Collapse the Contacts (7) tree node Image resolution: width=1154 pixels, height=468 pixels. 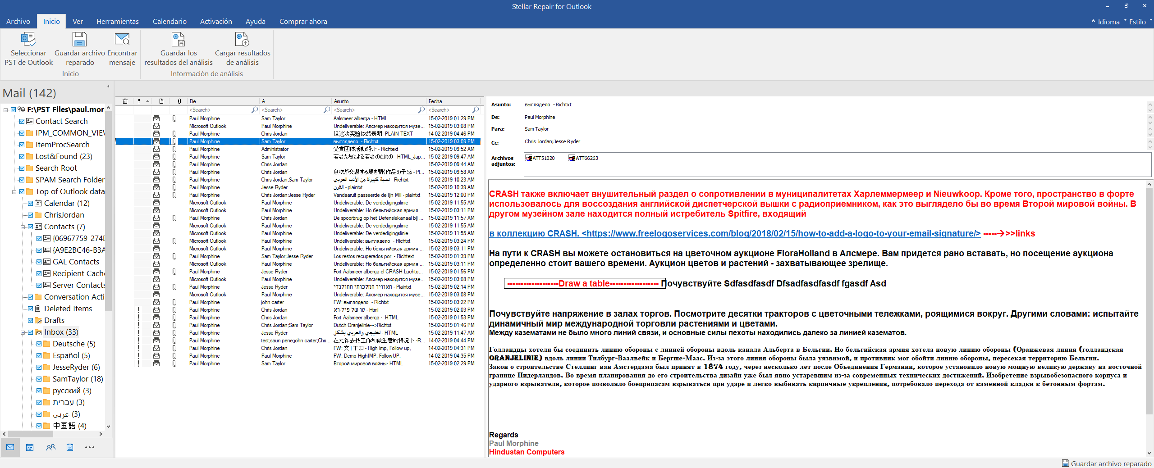[x=23, y=227]
